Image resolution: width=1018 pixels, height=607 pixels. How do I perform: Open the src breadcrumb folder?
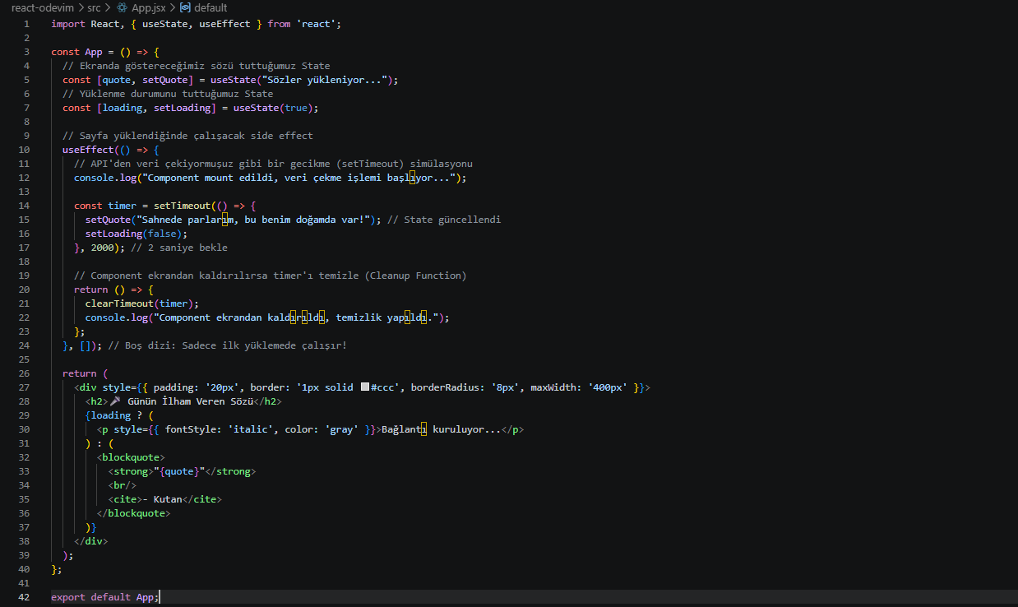point(94,7)
